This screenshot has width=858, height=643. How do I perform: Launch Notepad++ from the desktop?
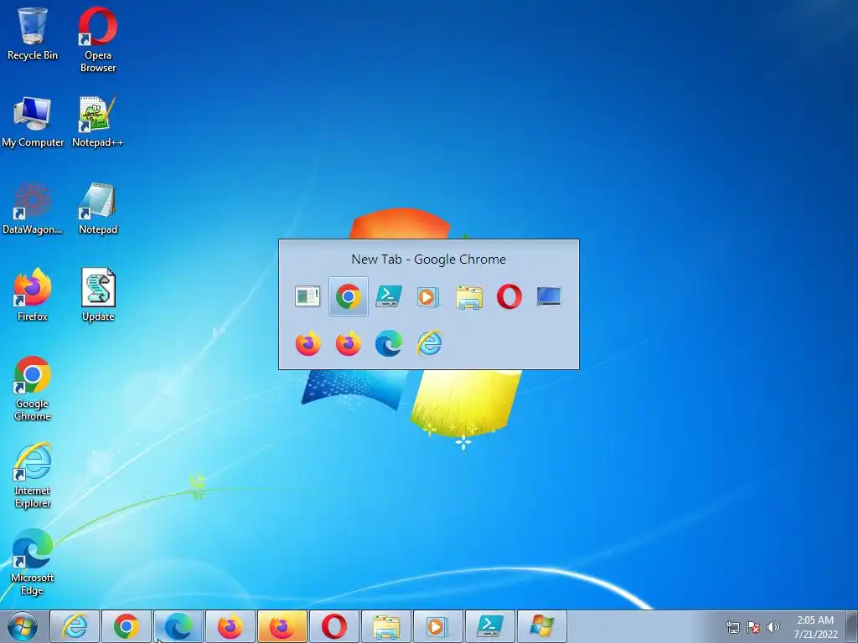97,121
